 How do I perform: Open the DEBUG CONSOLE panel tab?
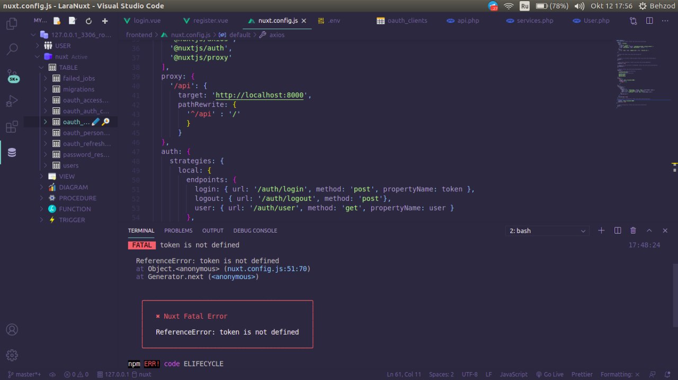[x=255, y=230]
